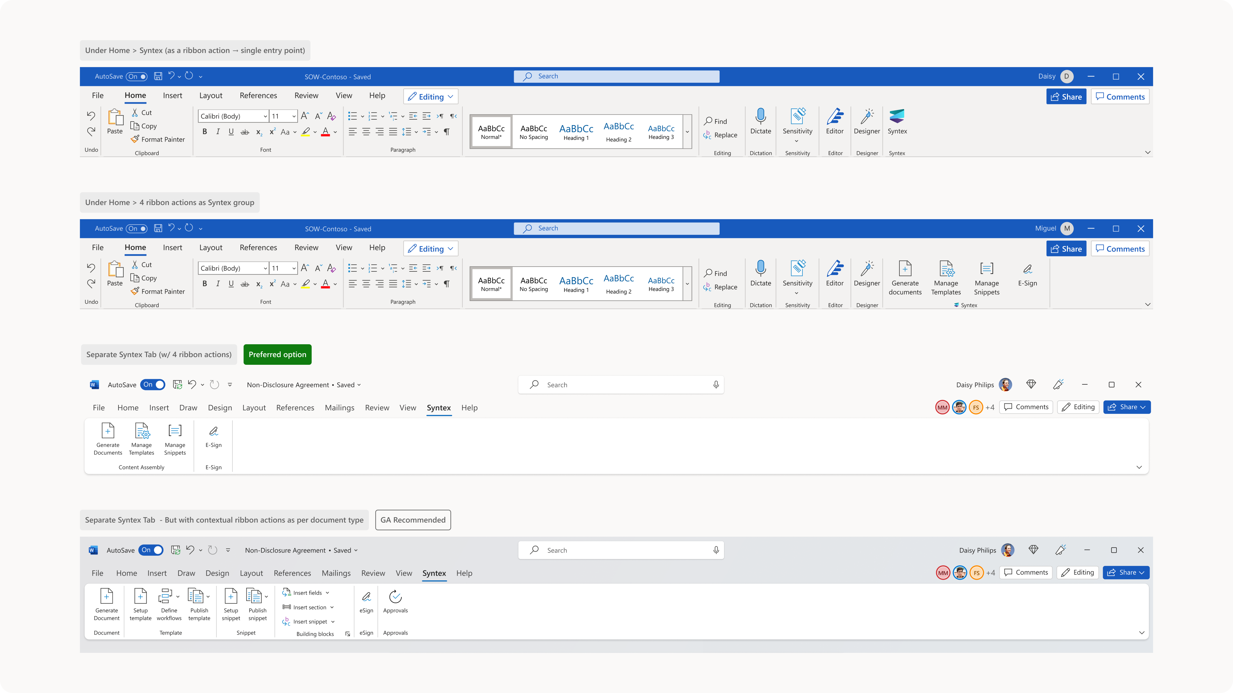The image size is (1233, 693).
Task: Open Calibri (Body) font dropdown in Daisy's window
Action: [265, 116]
